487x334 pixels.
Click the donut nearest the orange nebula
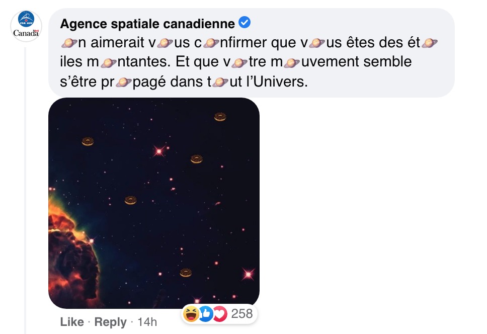click(x=130, y=200)
